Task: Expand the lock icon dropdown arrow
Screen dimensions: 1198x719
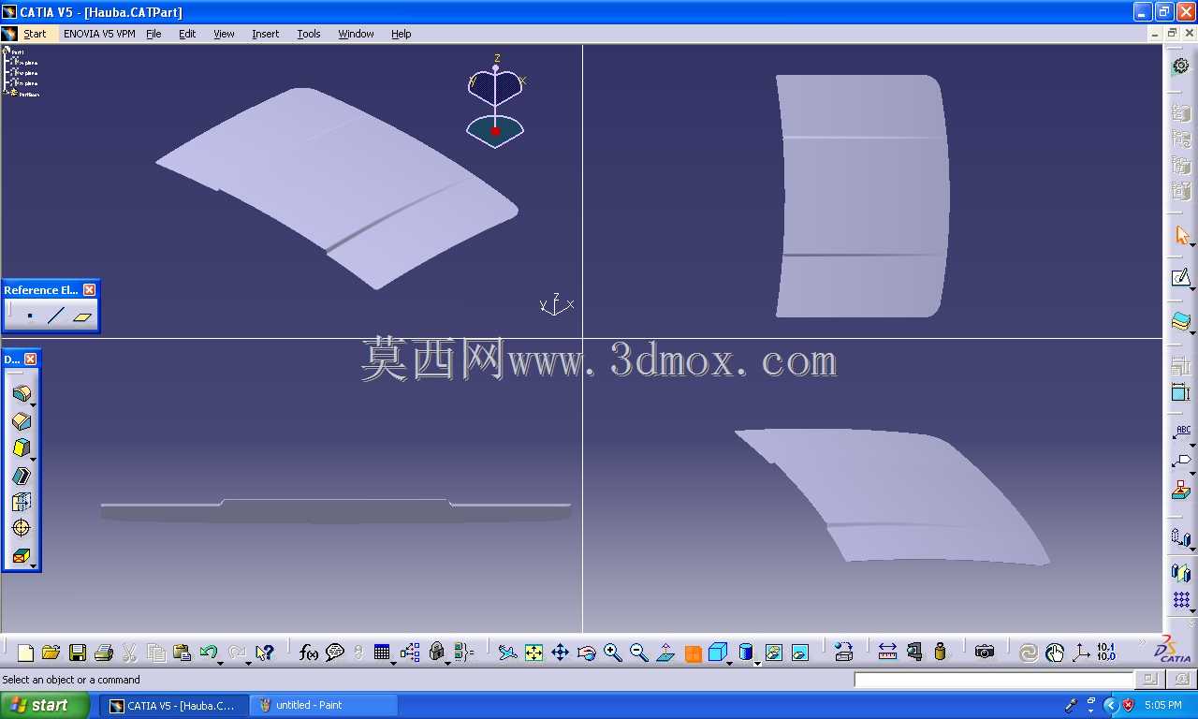Action: [447, 662]
